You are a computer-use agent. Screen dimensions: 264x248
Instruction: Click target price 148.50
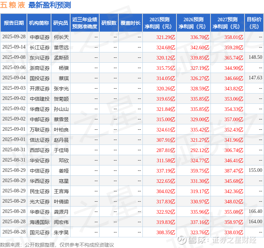point(255,57)
